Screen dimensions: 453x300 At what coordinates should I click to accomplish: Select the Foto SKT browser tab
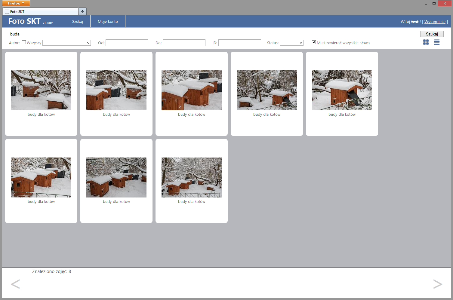[40, 12]
